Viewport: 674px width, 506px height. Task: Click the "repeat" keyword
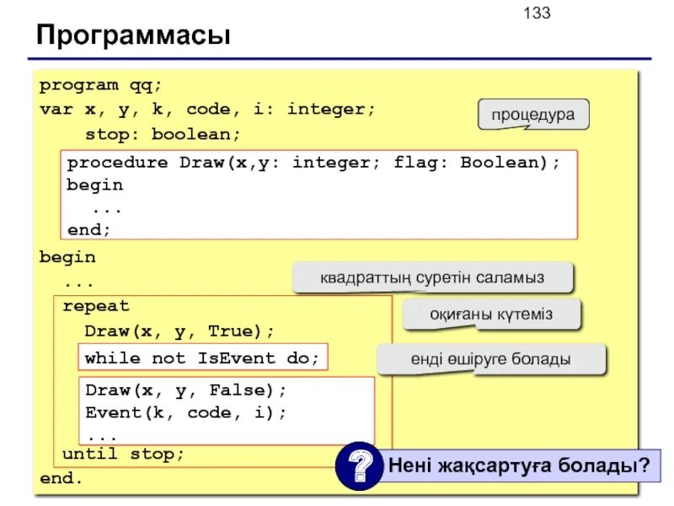[96, 306]
